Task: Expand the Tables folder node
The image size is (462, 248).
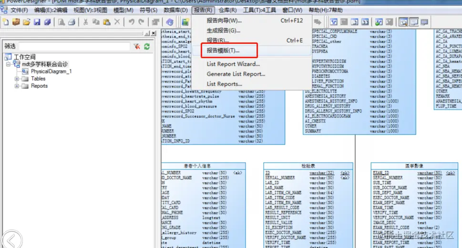Action: [x=17, y=79]
